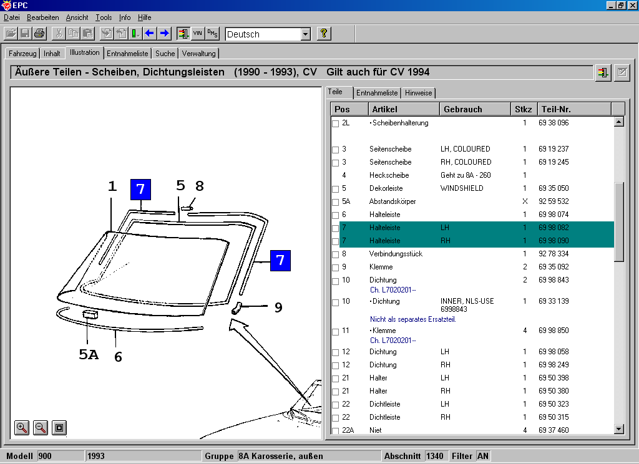Click the Filter AN field
Image resolution: width=639 pixels, height=464 pixels.
click(x=483, y=456)
